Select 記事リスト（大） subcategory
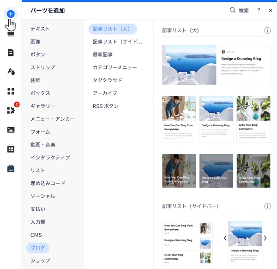 [x=113, y=29]
